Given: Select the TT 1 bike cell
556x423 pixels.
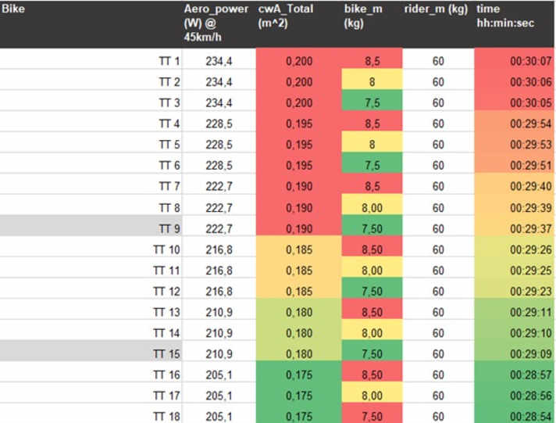Looking at the screenshot, I should [x=169, y=61].
